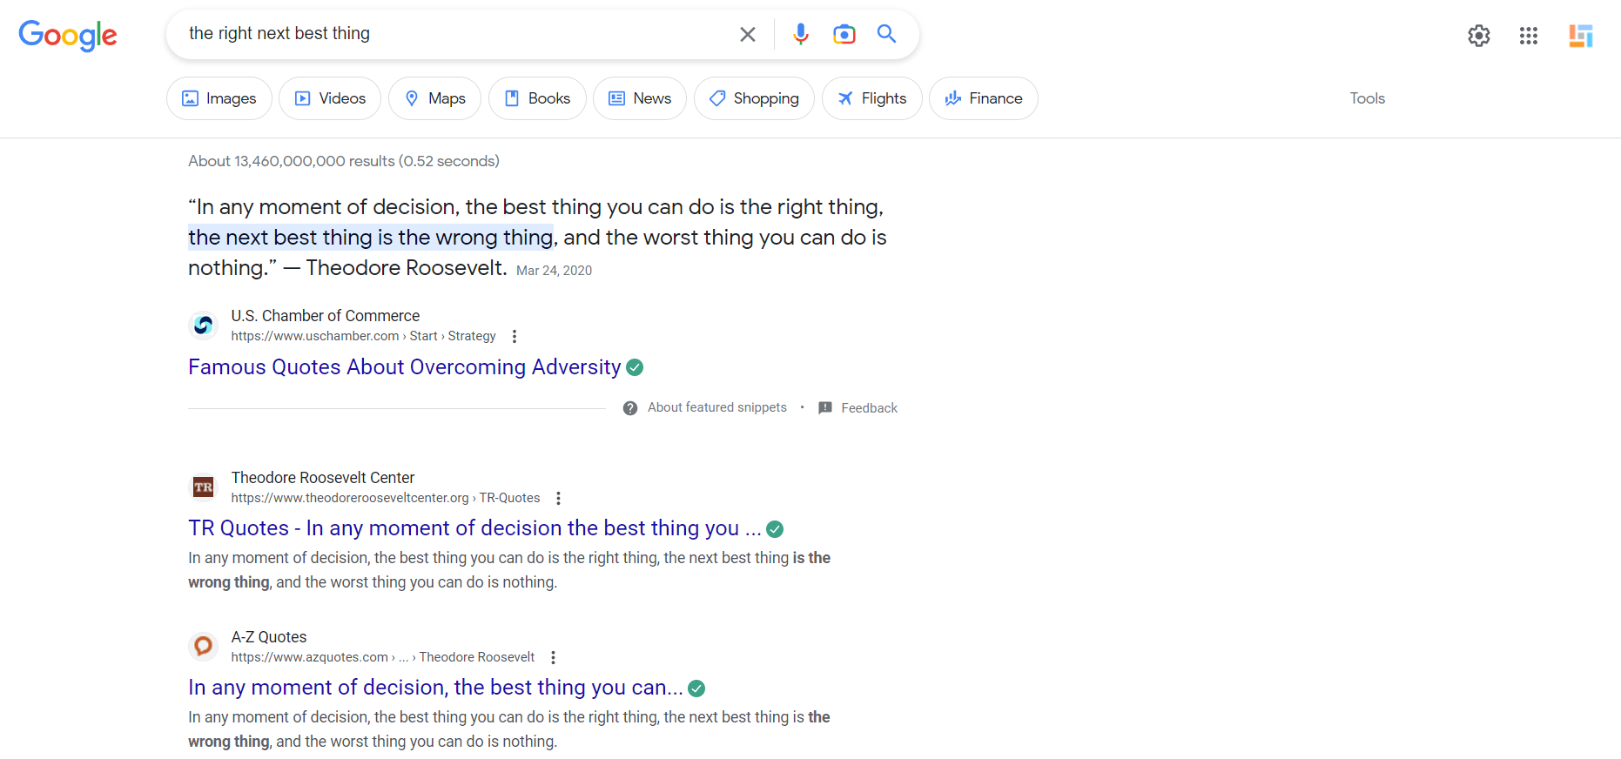Click verified badge beside TR Quotes result
This screenshot has height=759, width=1621.
[x=775, y=529]
